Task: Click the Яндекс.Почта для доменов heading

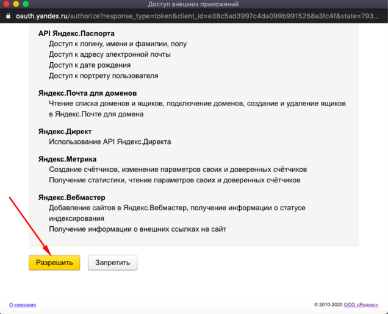Action: pyautogui.click(x=87, y=93)
